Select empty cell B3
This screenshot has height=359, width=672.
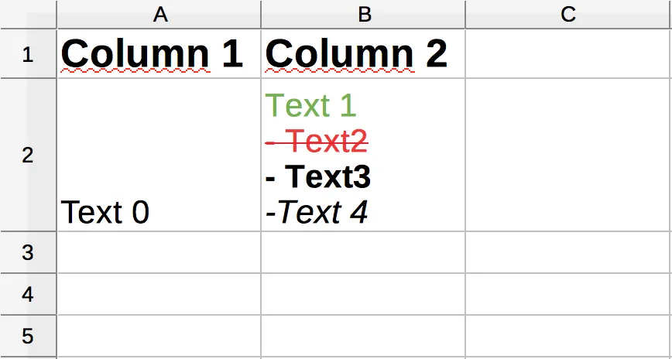pyautogui.click(x=363, y=252)
